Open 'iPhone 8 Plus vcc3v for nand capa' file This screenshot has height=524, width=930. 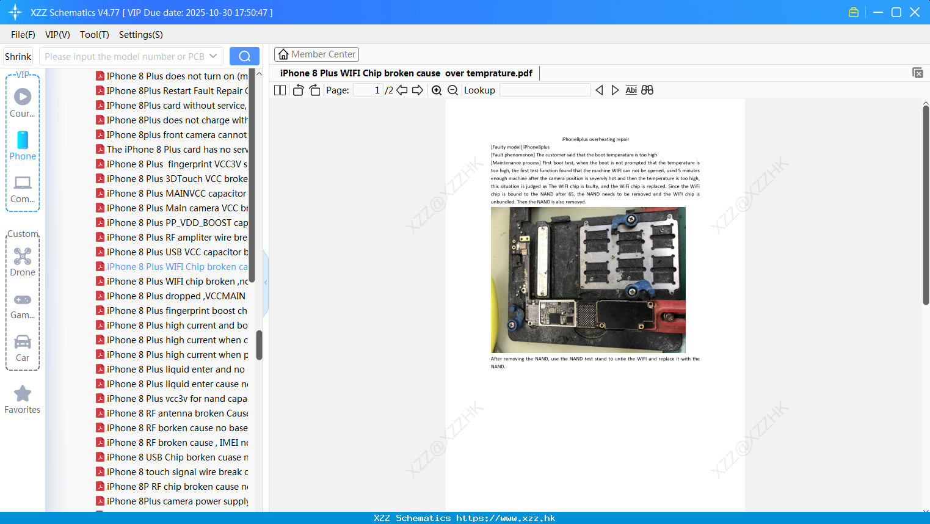coord(172,399)
